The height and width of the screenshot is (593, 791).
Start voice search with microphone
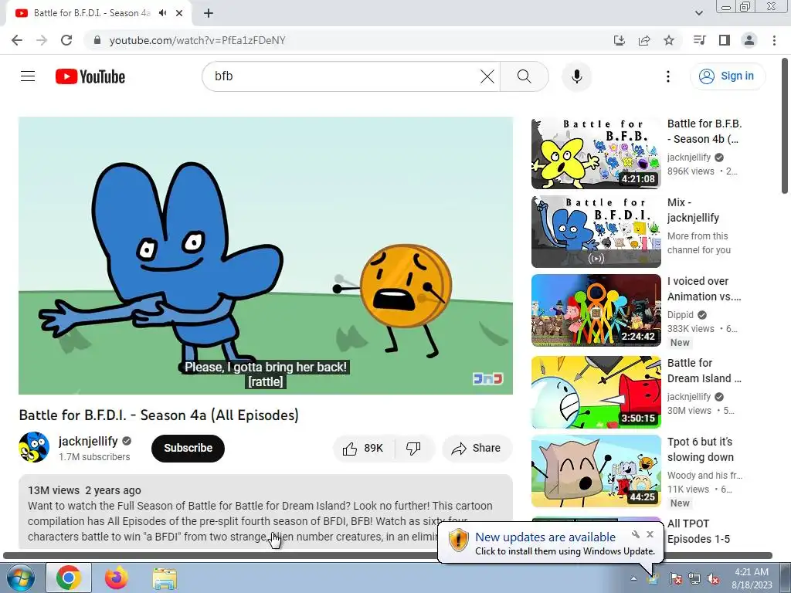(576, 76)
